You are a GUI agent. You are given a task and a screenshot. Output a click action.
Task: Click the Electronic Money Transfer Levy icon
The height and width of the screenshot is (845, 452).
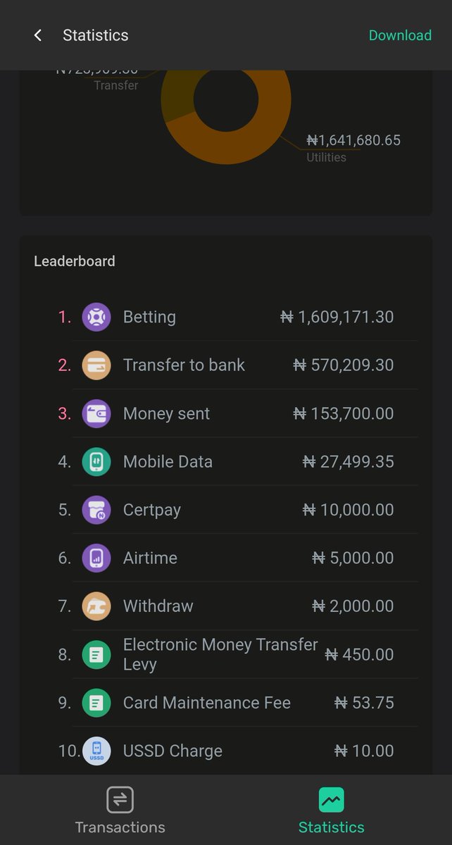pyautogui.click(x=96, y=655)
